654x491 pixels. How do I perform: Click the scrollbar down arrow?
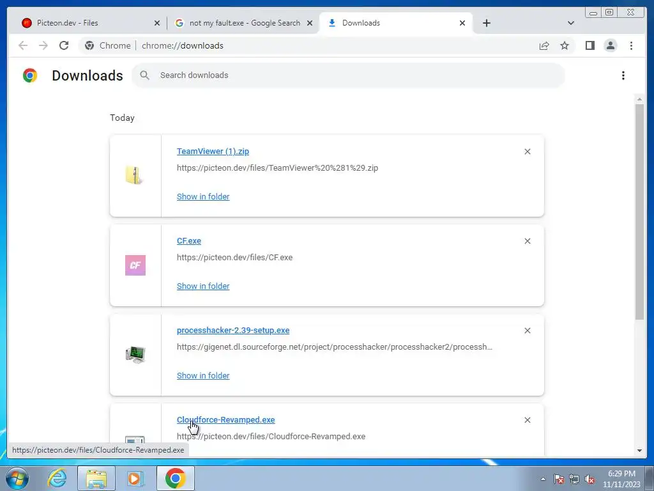tap(639, 451)
